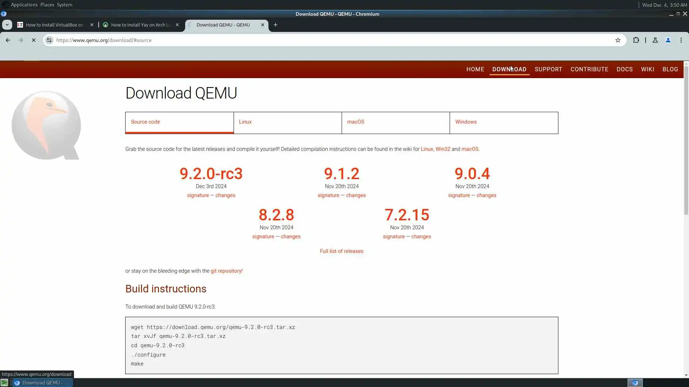The image size is (689, 387).
Task: Download QEMU version 9.1.2
Action: (x=341, y=174)
